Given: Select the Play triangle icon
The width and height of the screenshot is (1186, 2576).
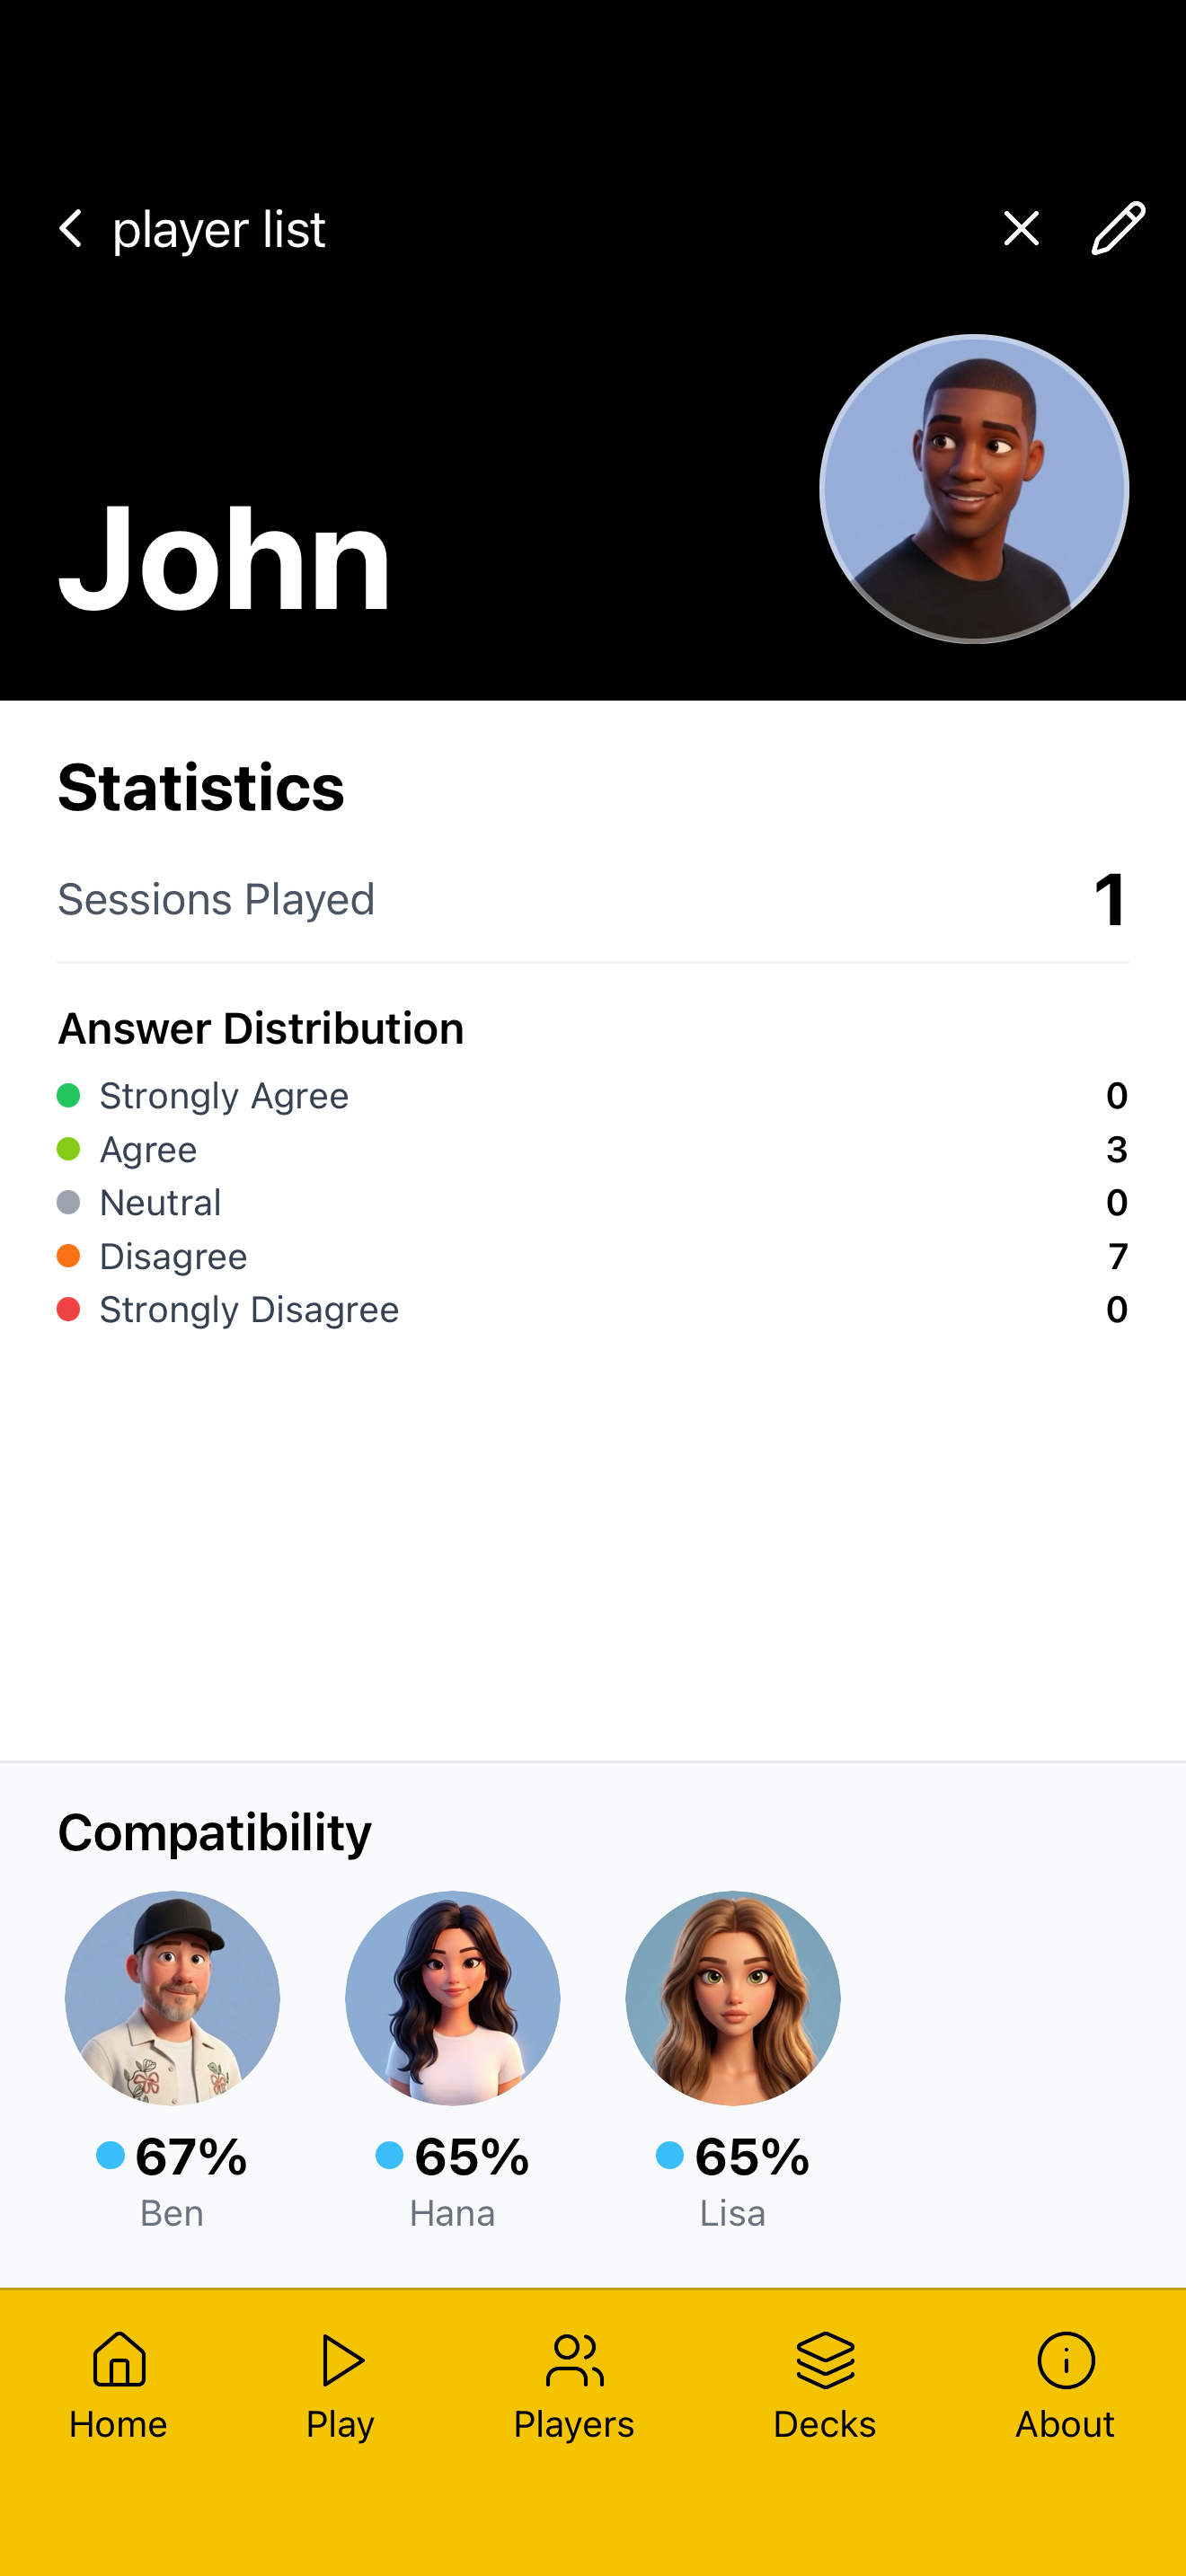Looking at the screenshot, I should coord(342,2360).
